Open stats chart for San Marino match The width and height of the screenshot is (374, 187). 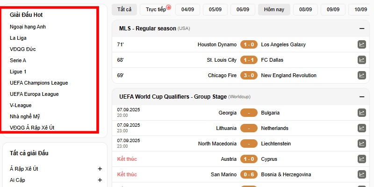pyautogui.click(x=361, y=174)
